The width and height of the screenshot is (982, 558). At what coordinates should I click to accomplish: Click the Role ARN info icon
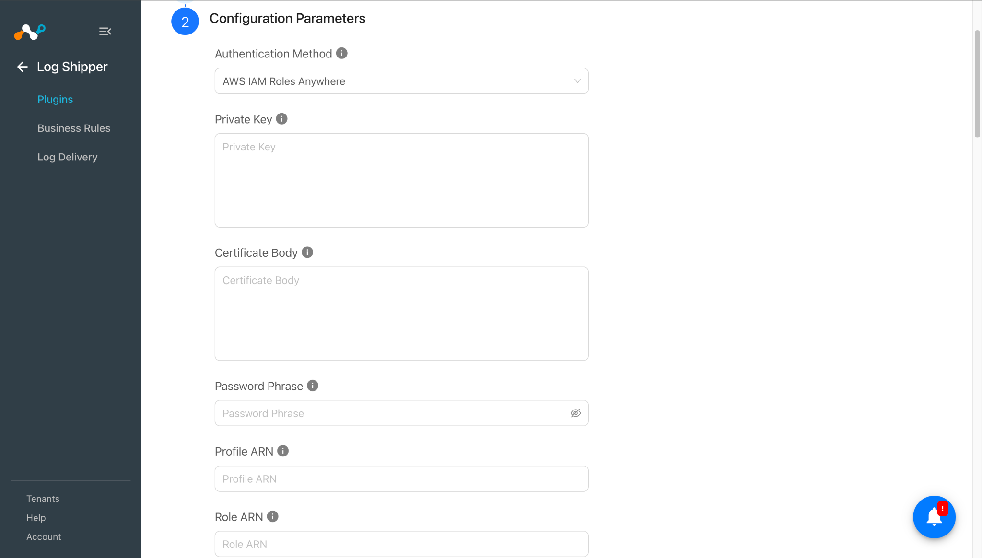pyautogui.click(x=272, y=516)
